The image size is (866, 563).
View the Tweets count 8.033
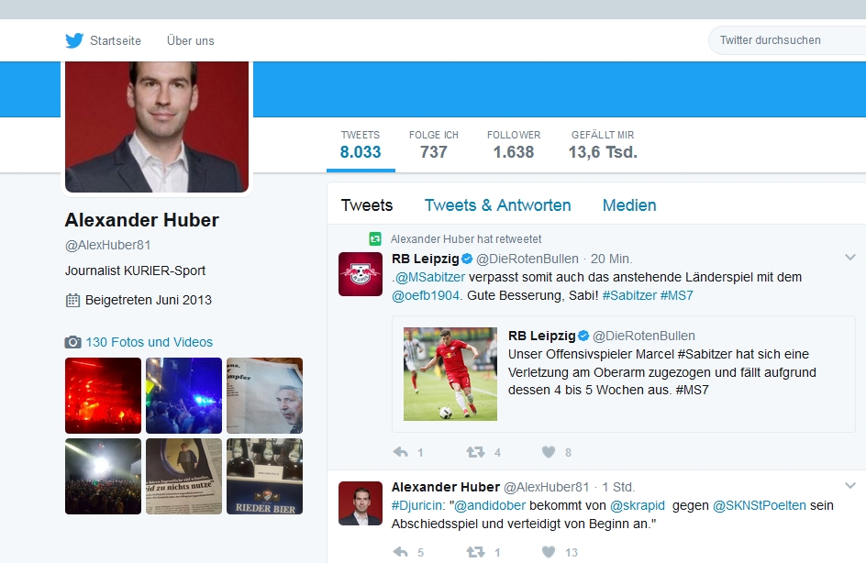[361, 145]
